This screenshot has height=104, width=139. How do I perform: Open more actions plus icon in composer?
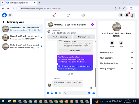click(48, 93)
